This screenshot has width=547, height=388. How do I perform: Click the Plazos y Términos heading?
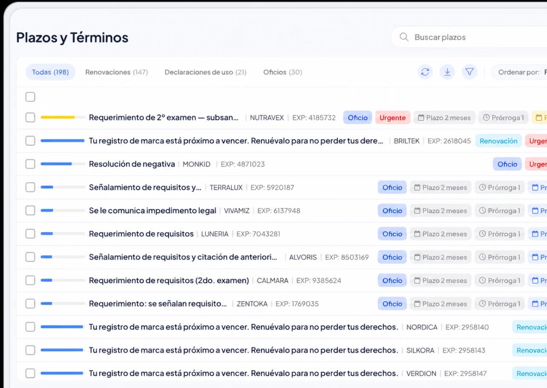pos(72,37)
